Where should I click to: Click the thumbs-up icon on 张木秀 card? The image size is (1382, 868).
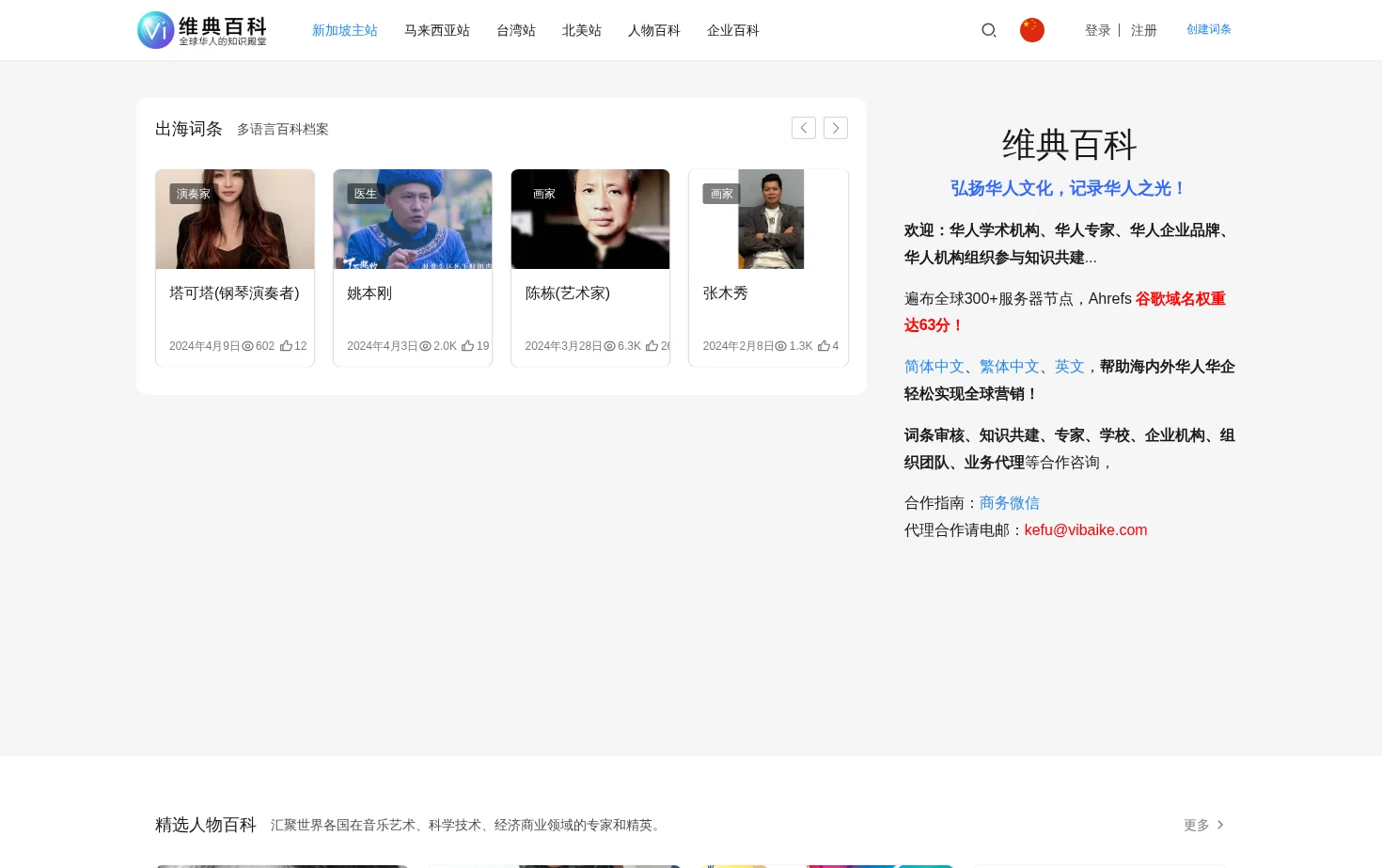pyautogui.click(x=824, y=346)
